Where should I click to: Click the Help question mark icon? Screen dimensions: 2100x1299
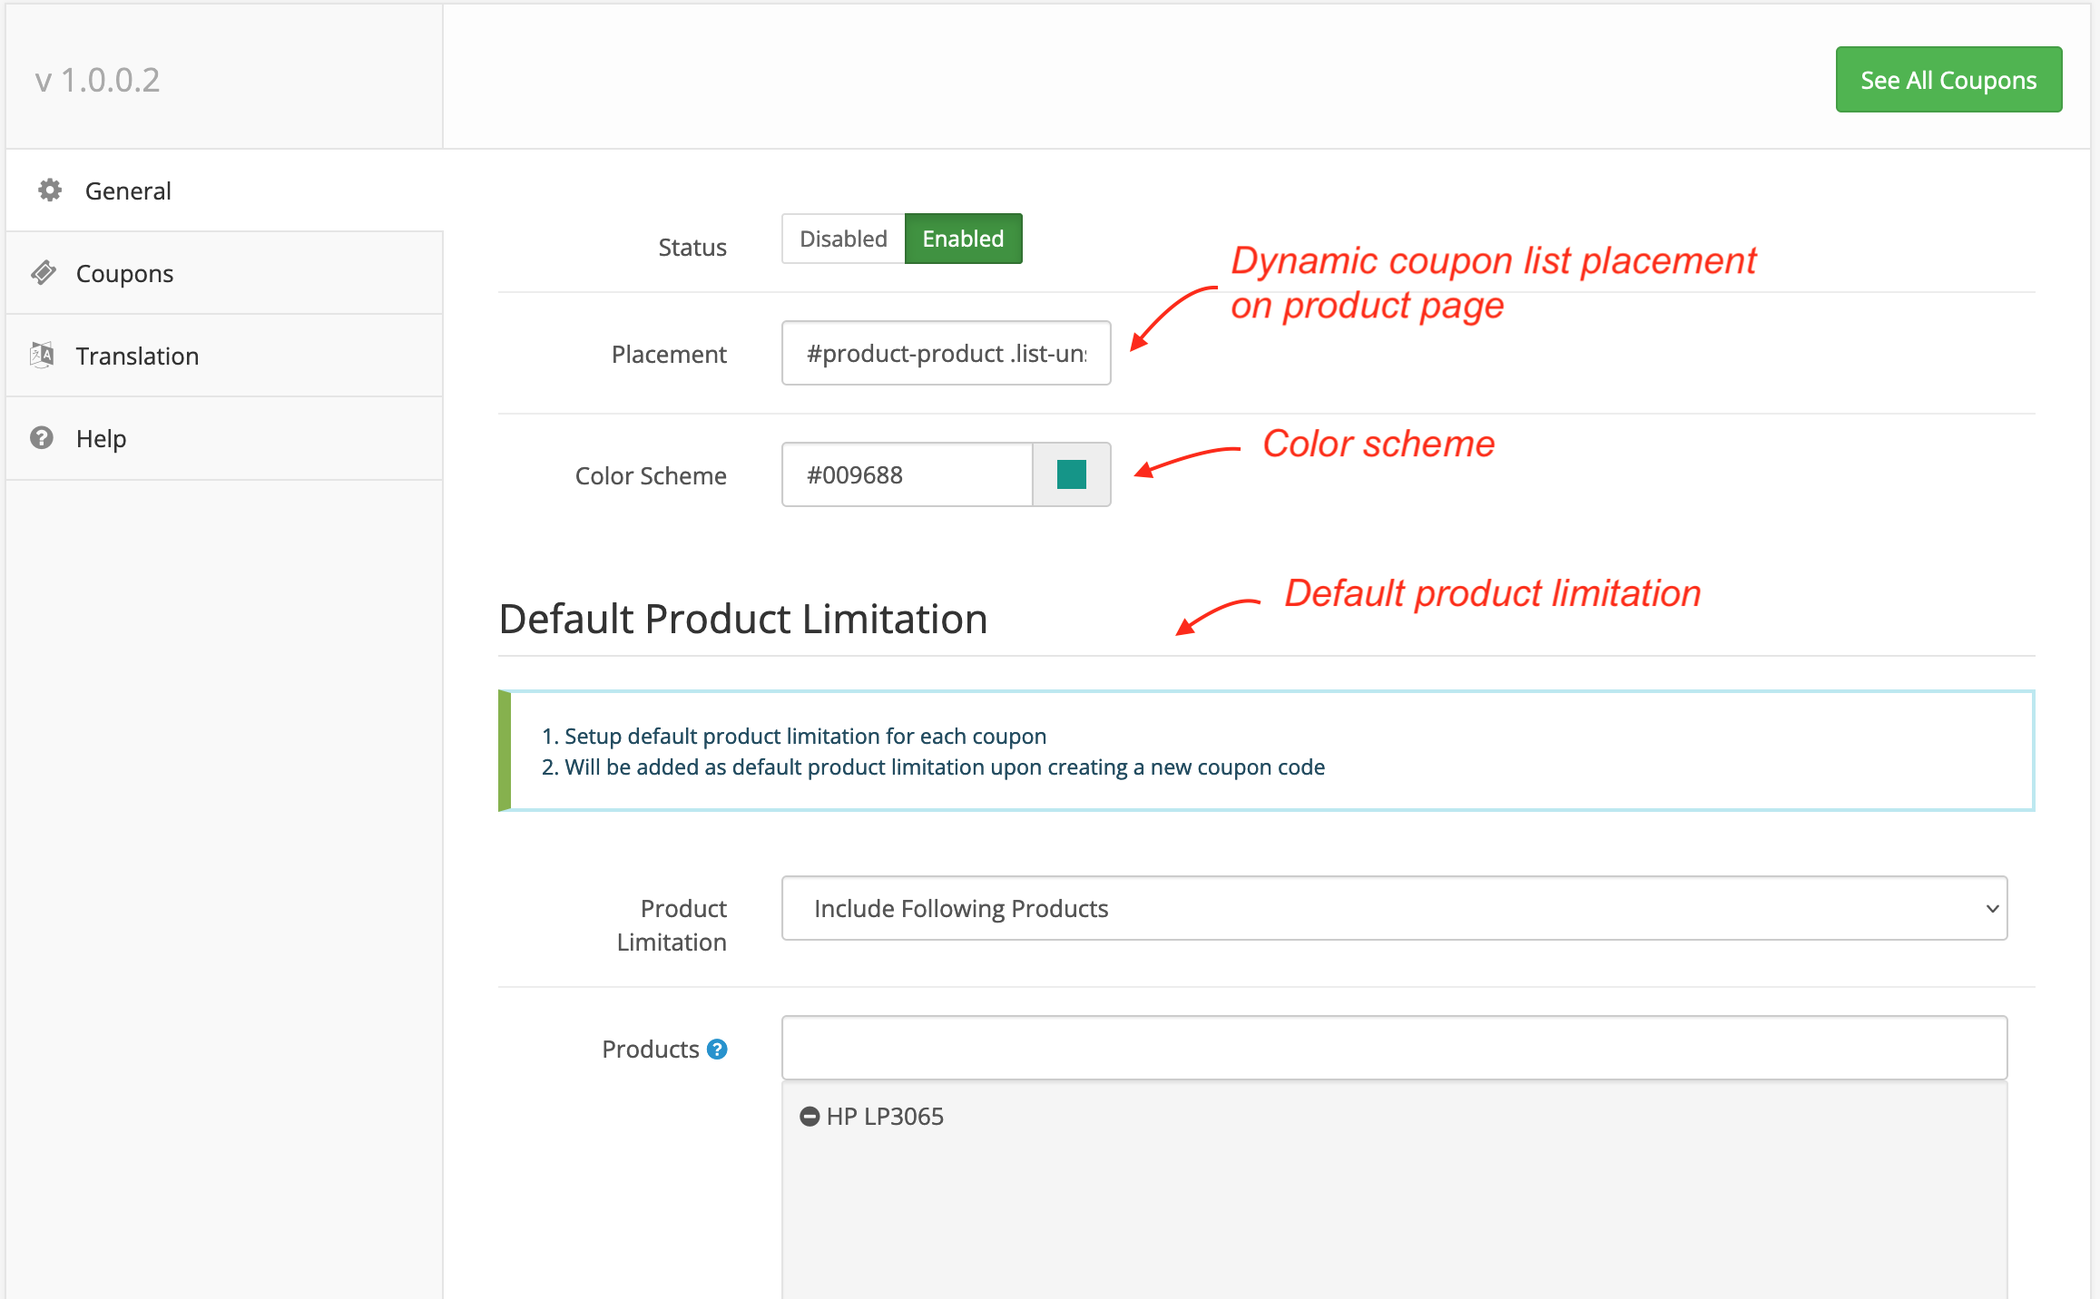(x=43, y=438)
